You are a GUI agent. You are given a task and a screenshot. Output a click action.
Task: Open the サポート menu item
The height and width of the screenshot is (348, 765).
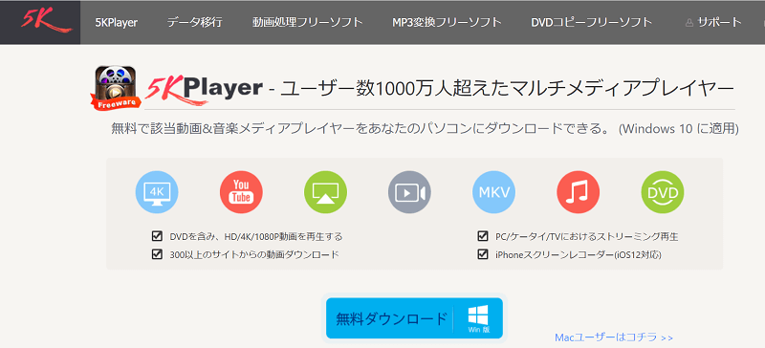719,22
